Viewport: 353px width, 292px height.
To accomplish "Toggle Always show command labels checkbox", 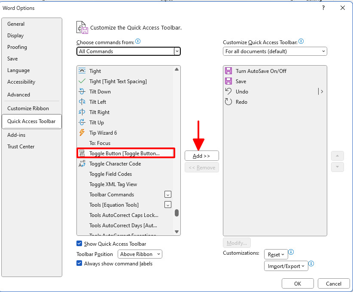I will tap(79, 263).
